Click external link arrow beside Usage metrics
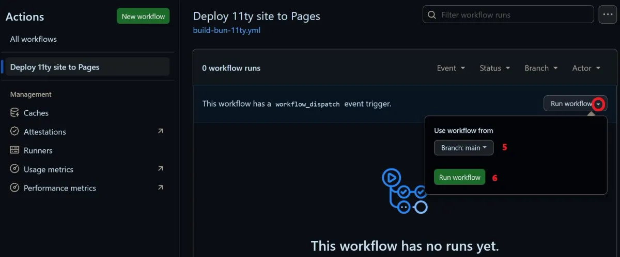The image size is (620, 257). pos(160,169)
